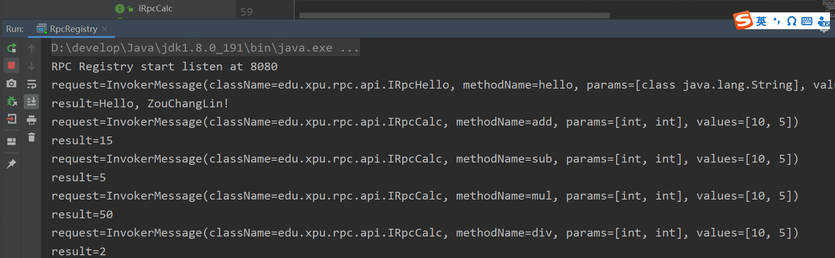Screen dimensions: 835x258
Task: Switch Sogou input language via 英 button
Action: pos(761,21)
